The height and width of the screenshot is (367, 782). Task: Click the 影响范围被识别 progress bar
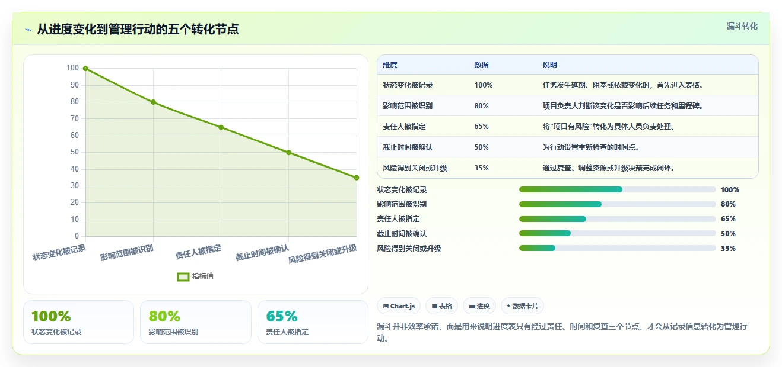[x=617, y=204]
